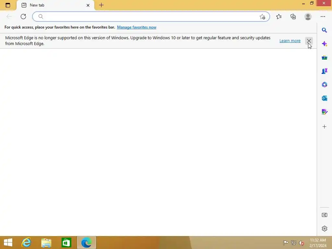332x249 pixels.
Task: Click the hide sidebar icon
Action: click(324, 215)
